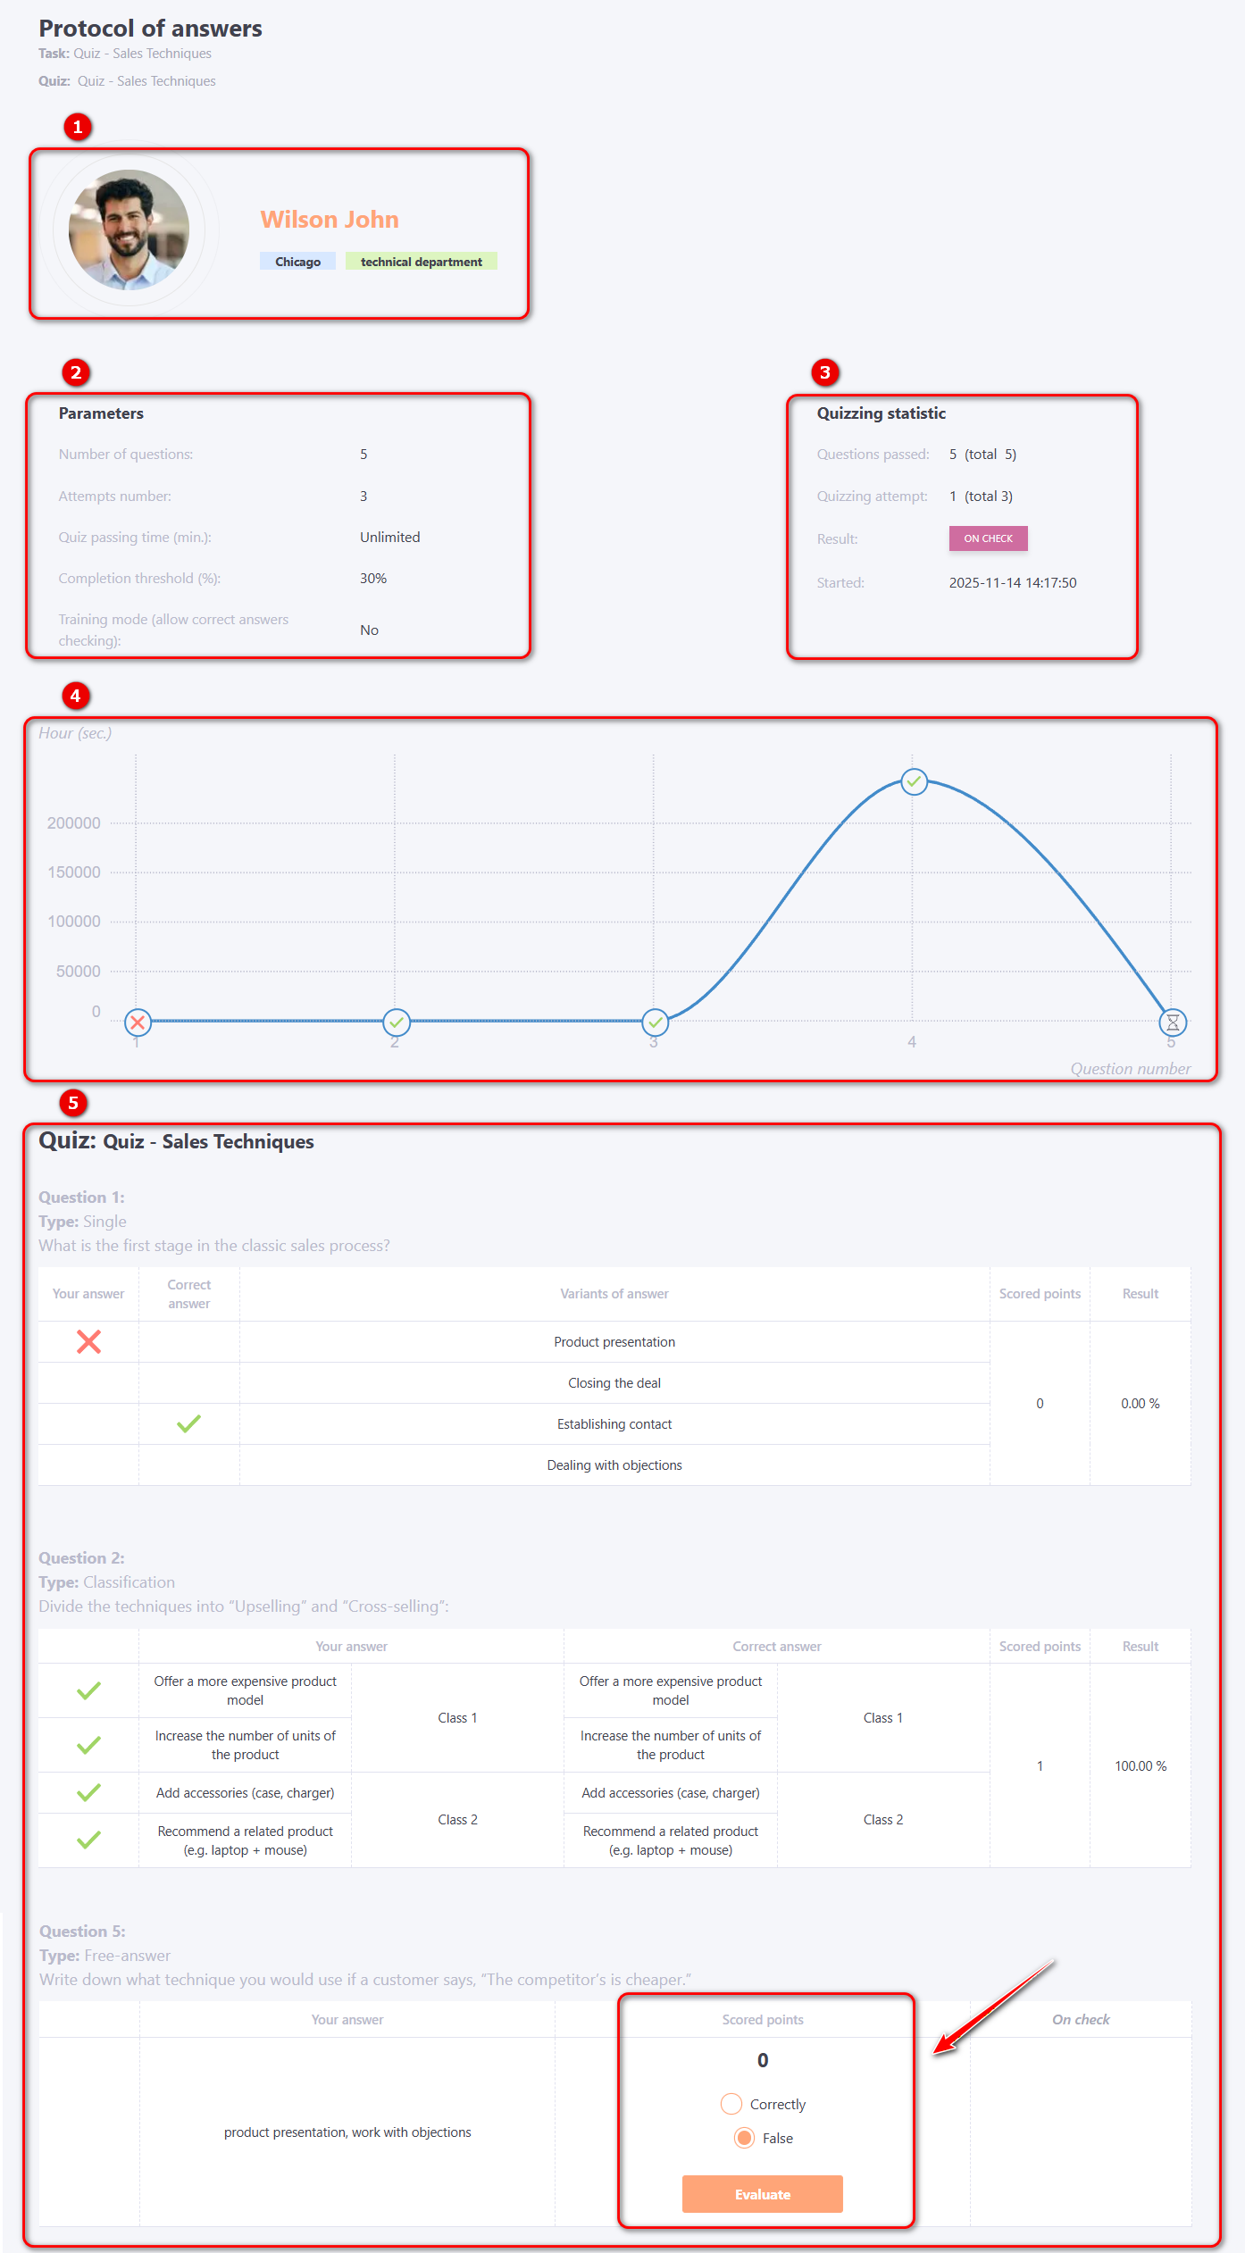The width and height of the screenshot is (1245, 2253).
Task: Click the Chicago tag
Action: pos(297,262)
